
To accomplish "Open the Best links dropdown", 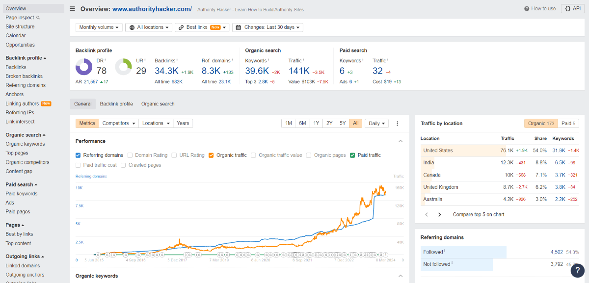I will click(202, 27).
